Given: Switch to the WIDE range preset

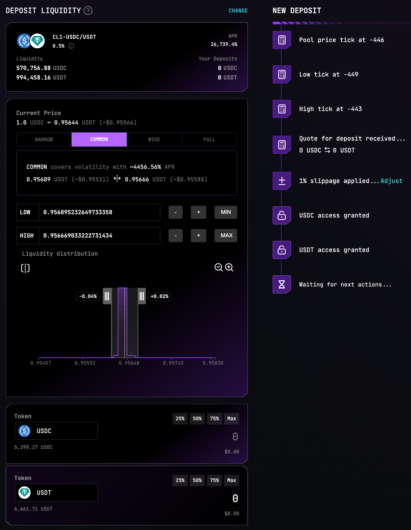Looking at the screenshot, I should coord(154,140).
